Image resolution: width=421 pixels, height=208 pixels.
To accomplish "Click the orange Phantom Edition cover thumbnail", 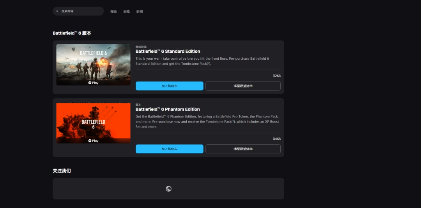I will [x=93, y=121].
